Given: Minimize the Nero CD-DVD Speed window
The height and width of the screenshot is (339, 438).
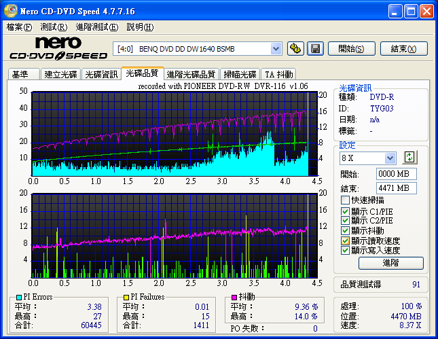Looking at the screenshot, I should pyautogui.click(x=395, y=12).
